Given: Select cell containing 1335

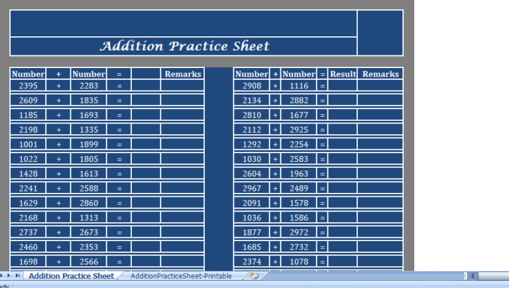Looking at the screenshot, I should click(x=89, y=129).
